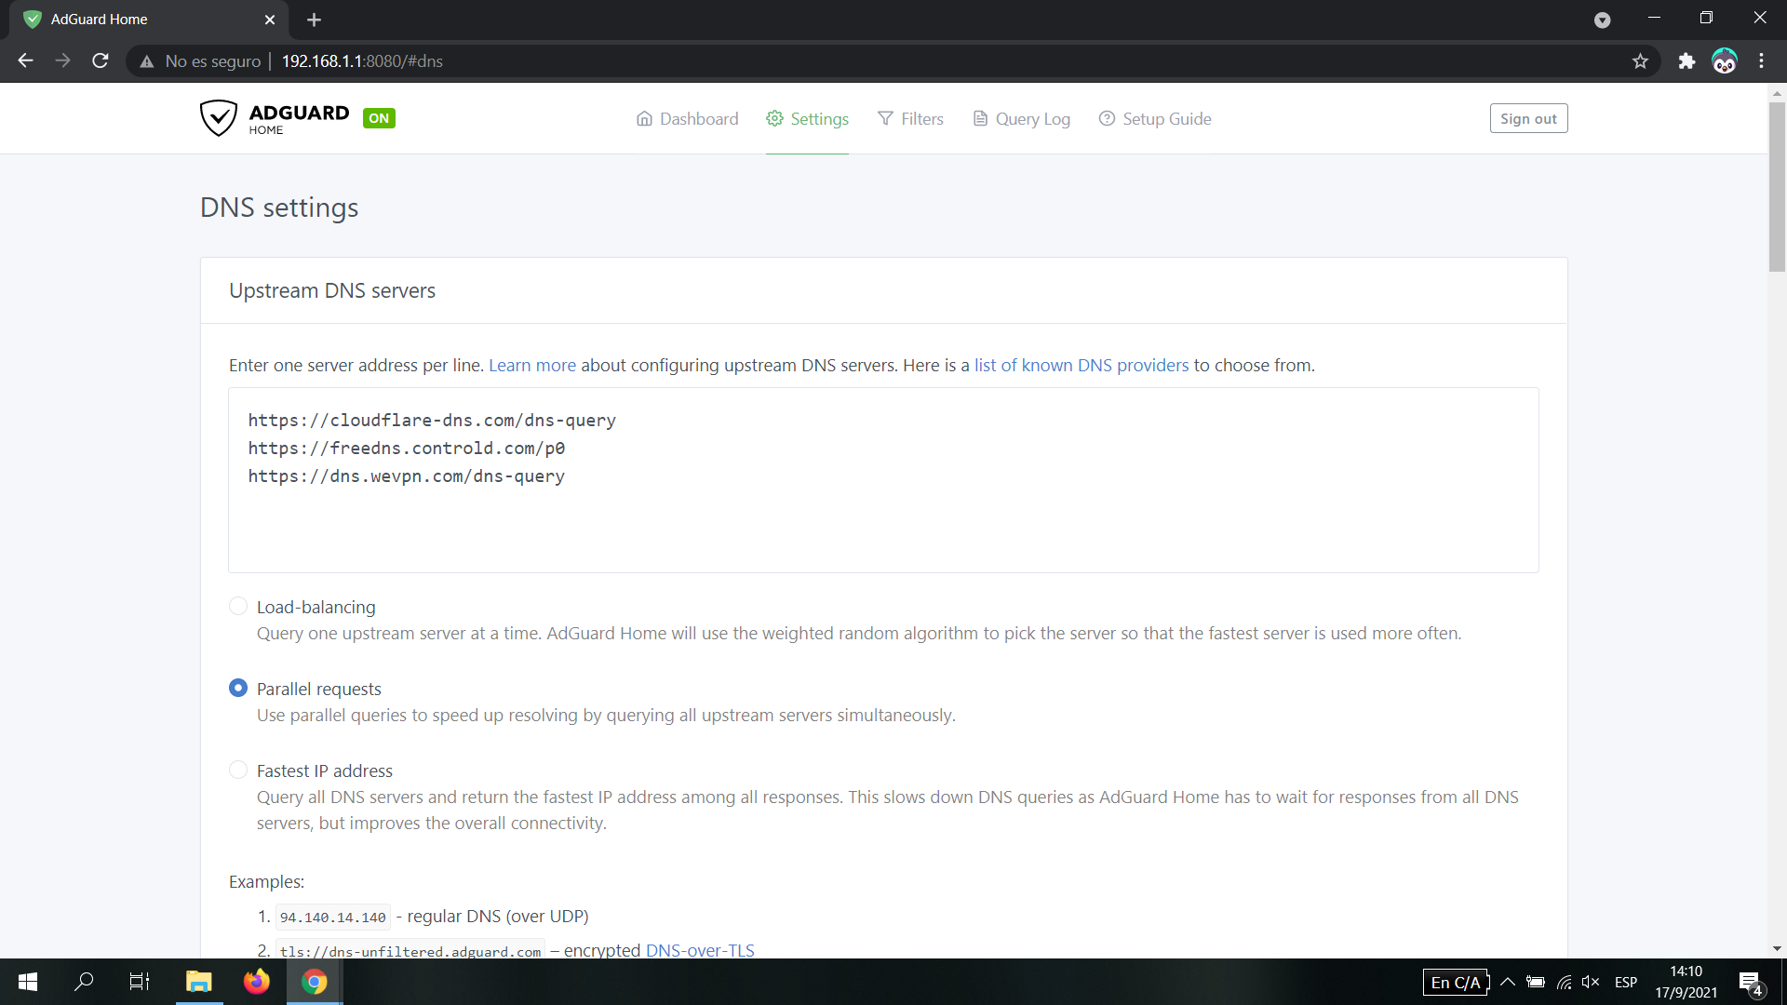Go to the Dashboard tab
This screenshot has width=1787, height=1005.
[687, 119]
